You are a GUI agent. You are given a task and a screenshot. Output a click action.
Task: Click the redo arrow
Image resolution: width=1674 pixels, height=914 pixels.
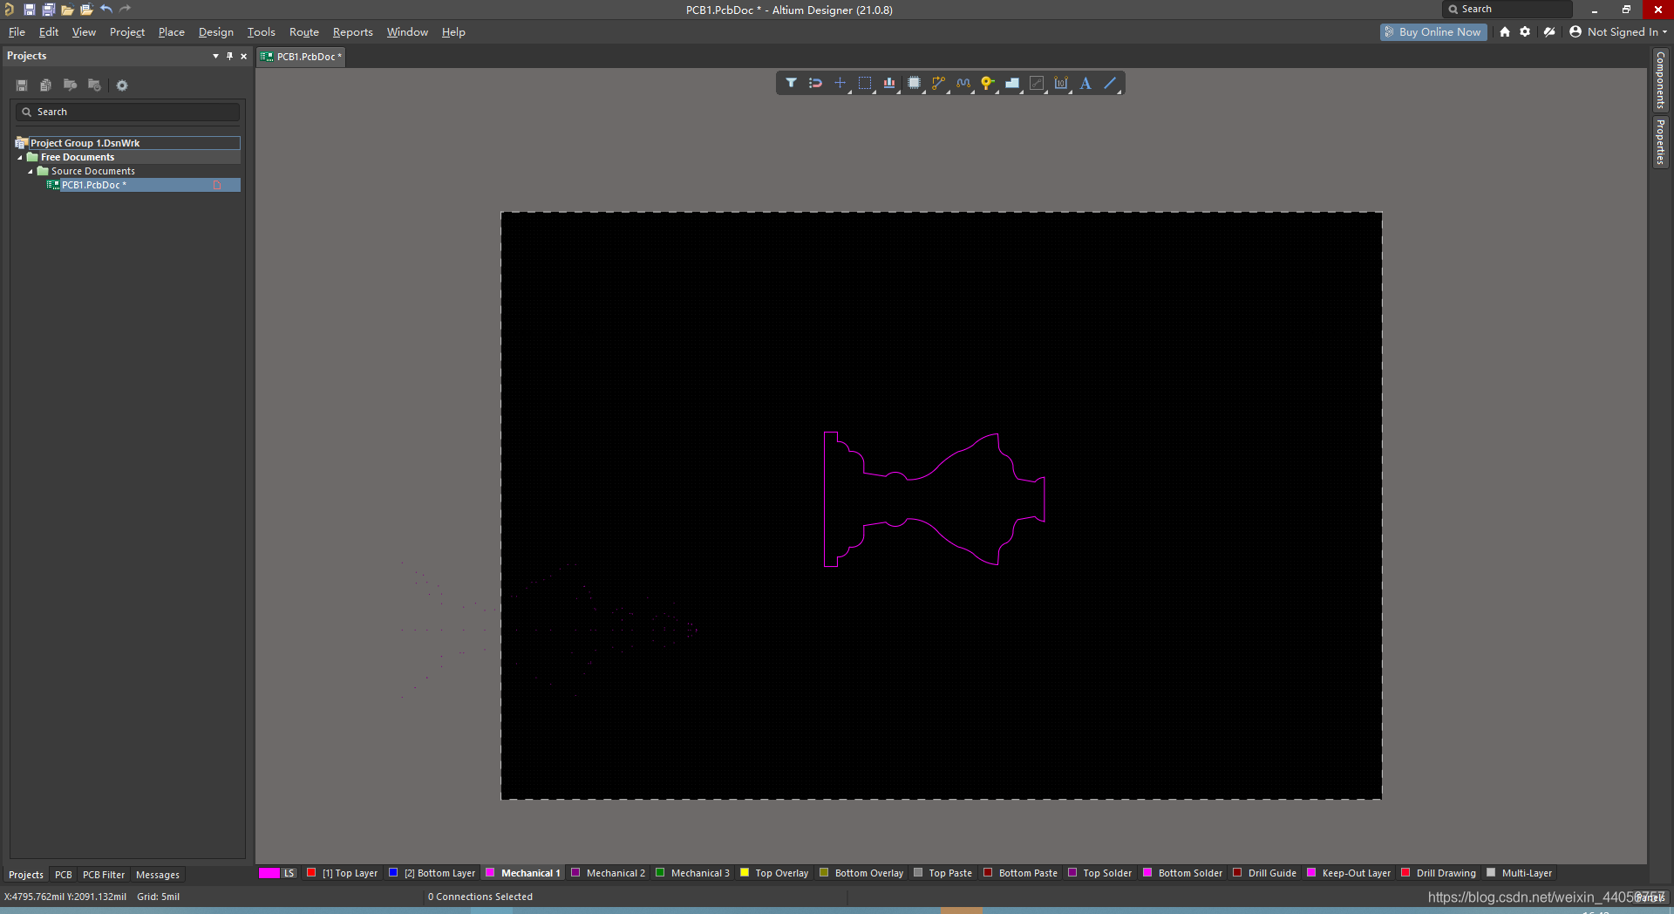[x=125, y=10]
